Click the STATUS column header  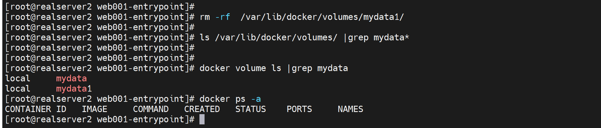(x=250, y=109)
